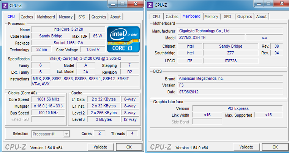
Task: Click the '1.056 V' core voltage value
Action: click(x=93, y=49)
